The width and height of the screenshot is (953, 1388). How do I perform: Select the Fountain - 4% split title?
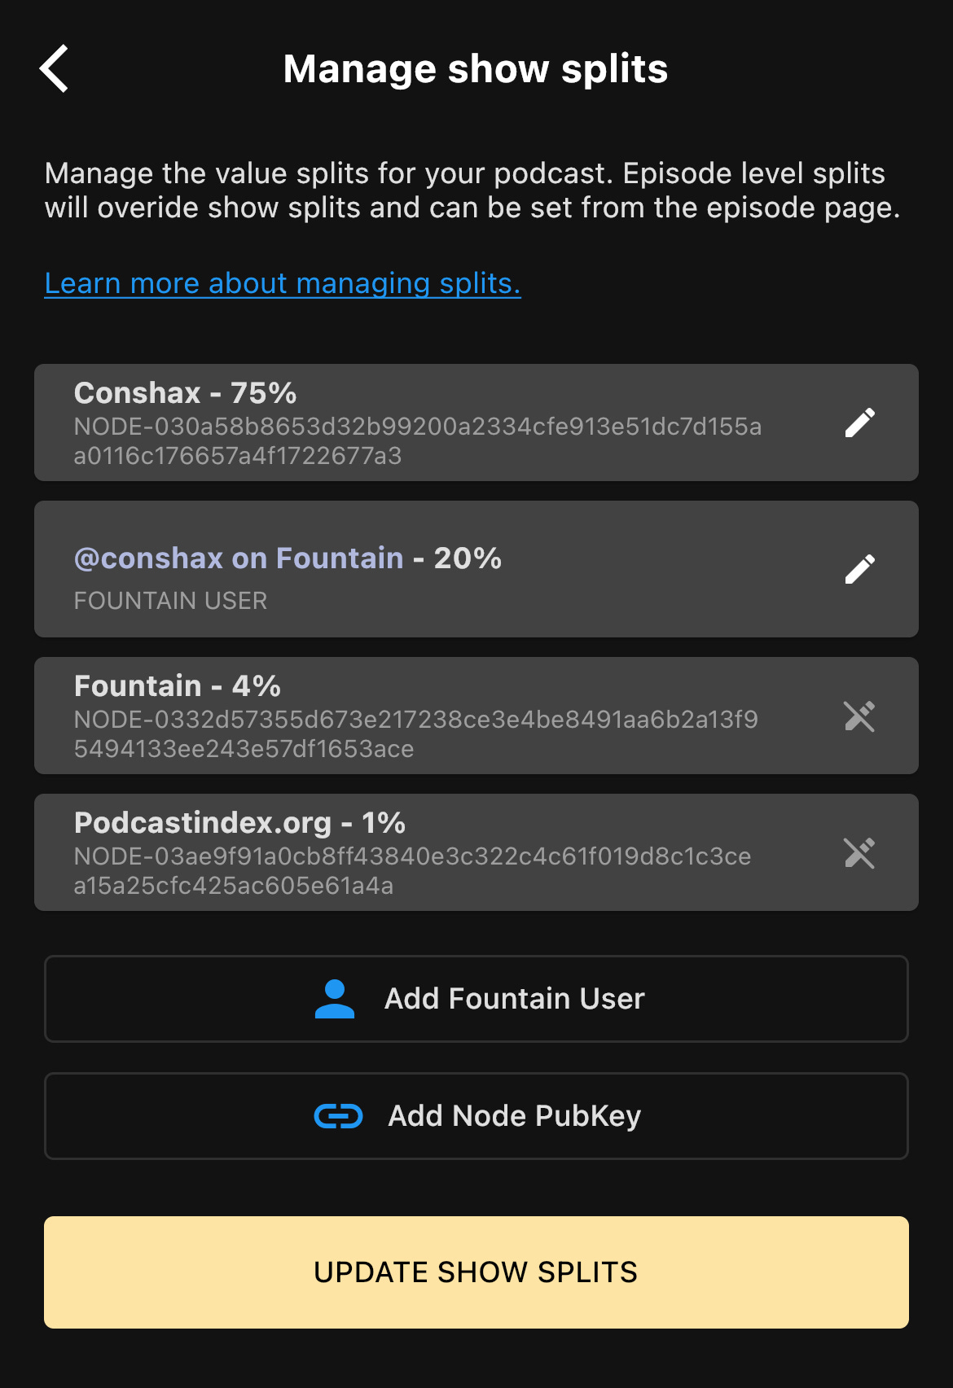click(x=178, y=685)
